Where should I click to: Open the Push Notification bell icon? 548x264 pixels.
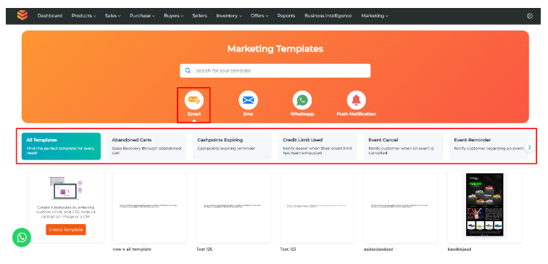[356, 100]
